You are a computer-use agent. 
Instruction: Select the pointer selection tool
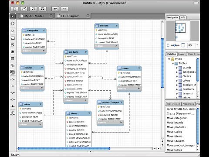pos(13,16)
